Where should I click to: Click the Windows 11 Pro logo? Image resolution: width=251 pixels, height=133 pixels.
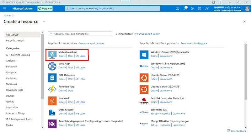(x=144, y=66)
